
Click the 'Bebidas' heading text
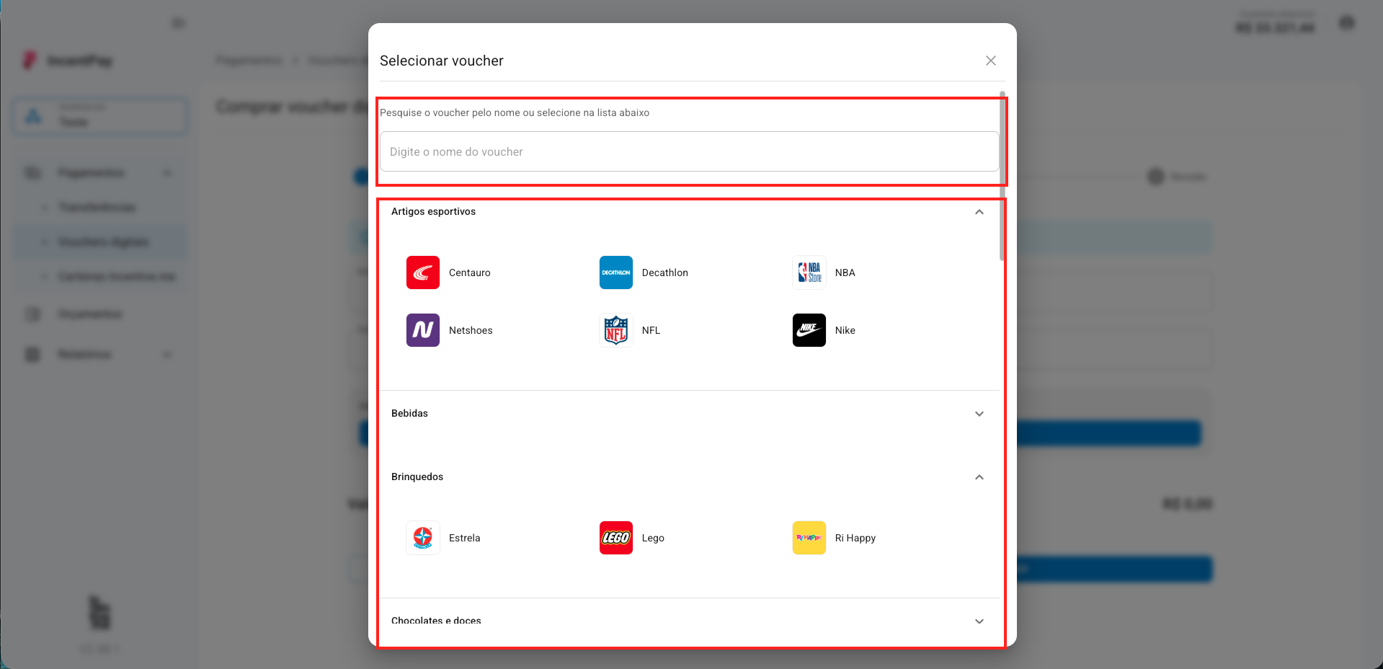click(x=409, y=413)
